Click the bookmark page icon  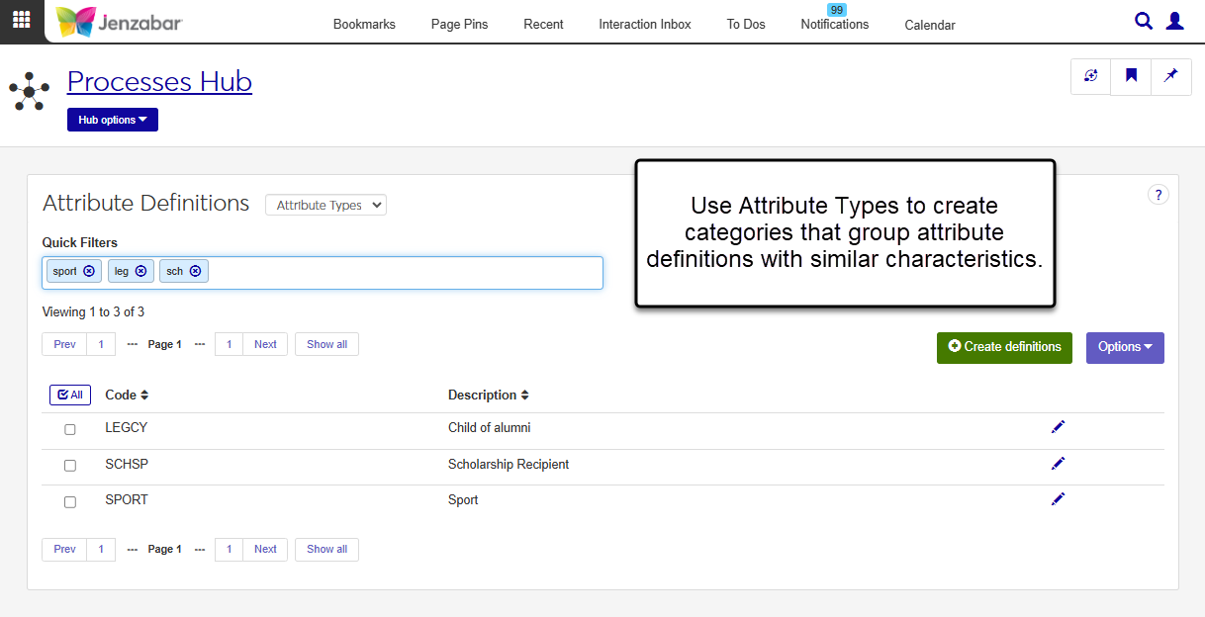1131,76
